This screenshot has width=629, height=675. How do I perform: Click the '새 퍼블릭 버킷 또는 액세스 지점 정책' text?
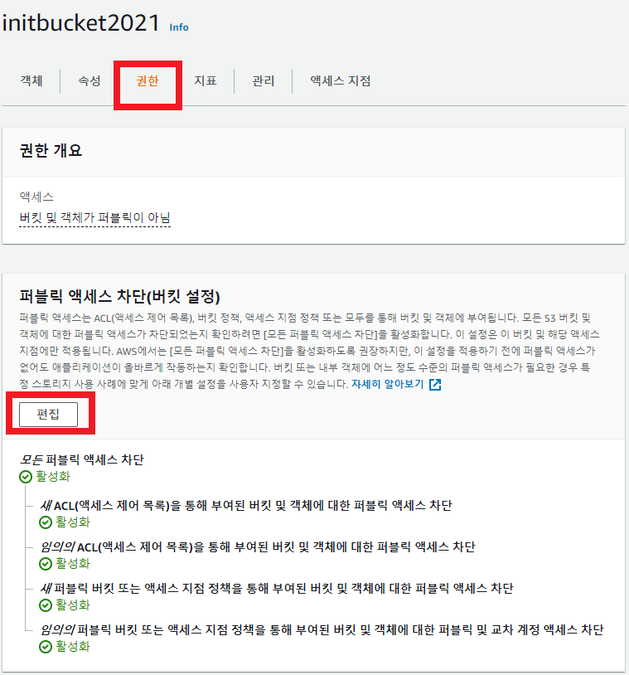coord(277,588)
